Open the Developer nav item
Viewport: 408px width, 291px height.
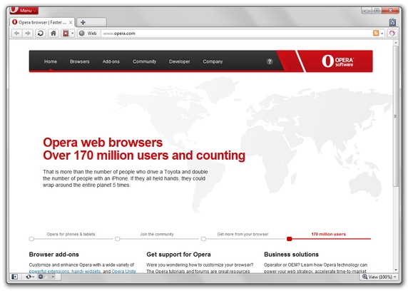coord(180,61)
